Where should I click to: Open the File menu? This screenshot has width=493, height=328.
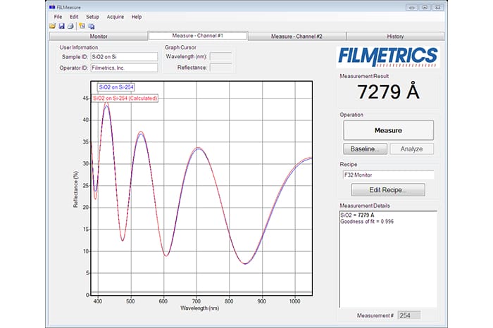click(58, 16)
